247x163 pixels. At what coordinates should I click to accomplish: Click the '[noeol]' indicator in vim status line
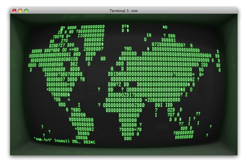(x=62, y=141)
